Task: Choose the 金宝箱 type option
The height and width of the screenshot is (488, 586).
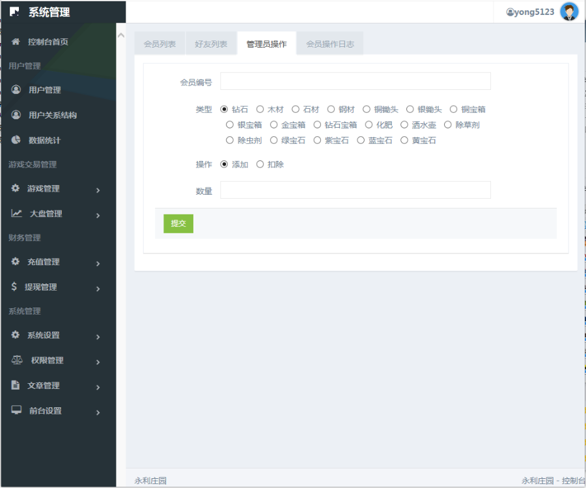Action: pyautogui.click(x=273, y=124)
